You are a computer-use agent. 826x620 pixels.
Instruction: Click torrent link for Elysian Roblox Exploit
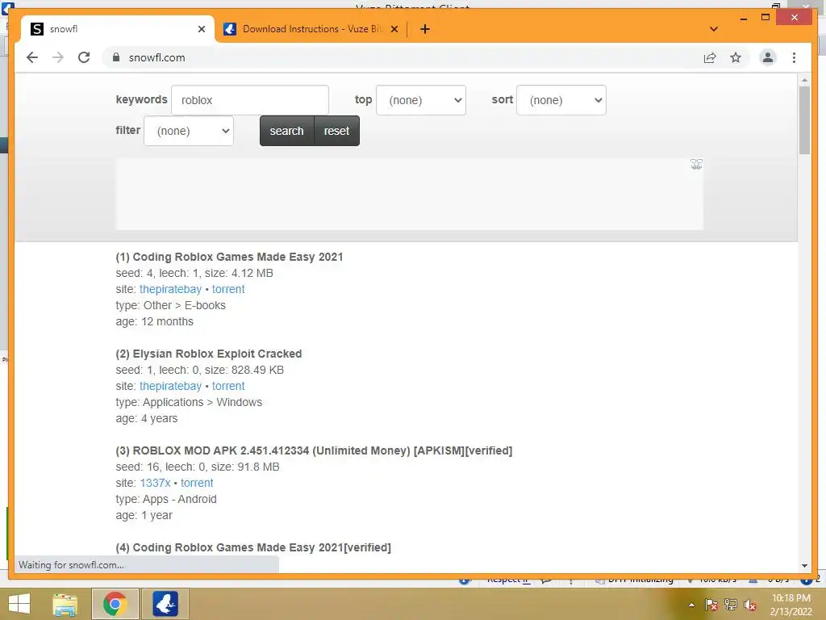228,386
